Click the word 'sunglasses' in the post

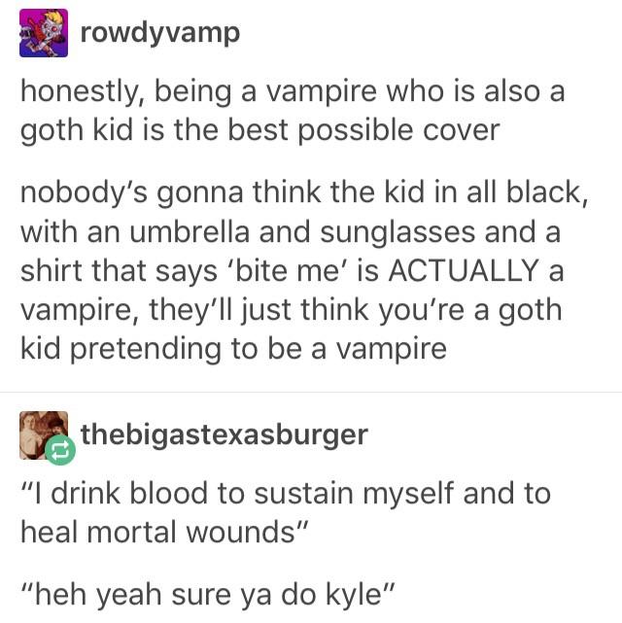397,233
